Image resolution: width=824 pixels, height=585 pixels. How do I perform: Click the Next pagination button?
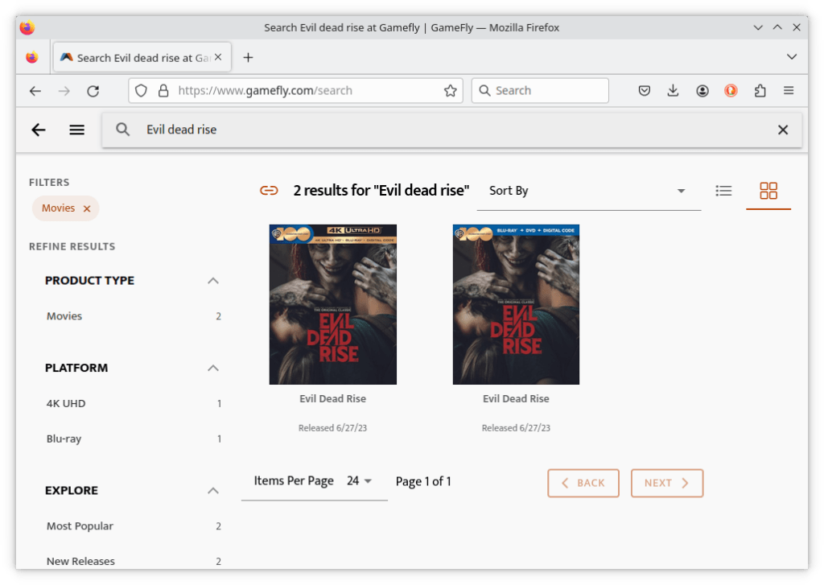[667, 483]
